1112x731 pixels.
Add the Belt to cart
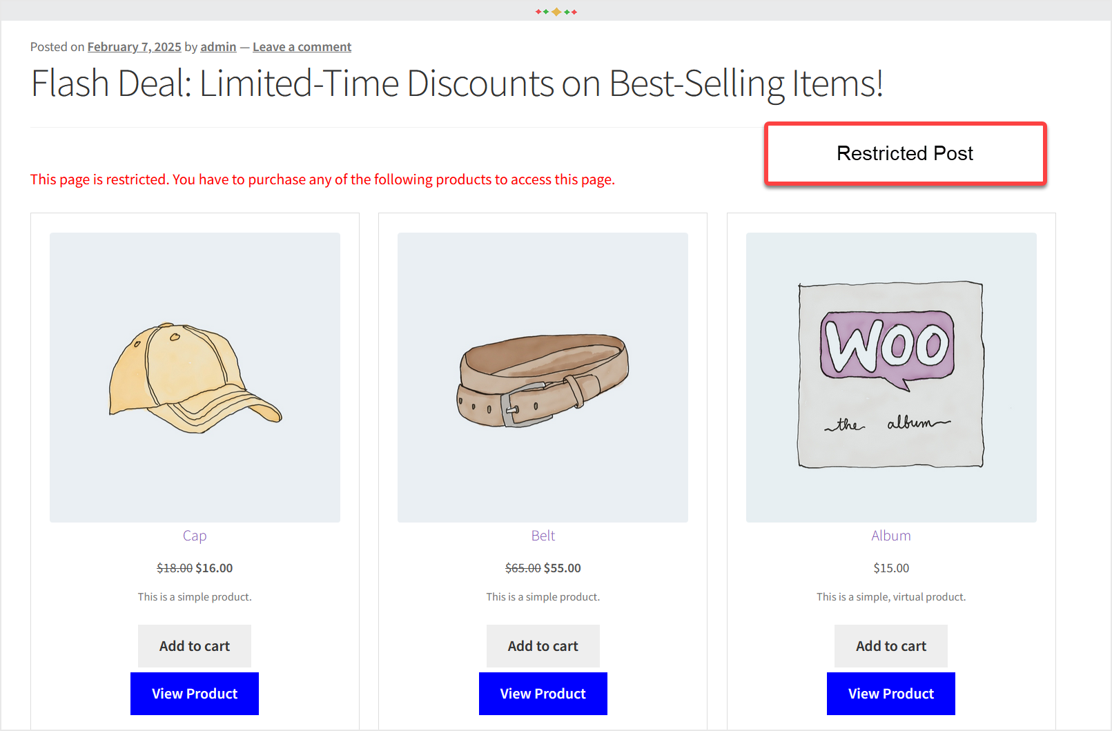[x=543, y=645]
